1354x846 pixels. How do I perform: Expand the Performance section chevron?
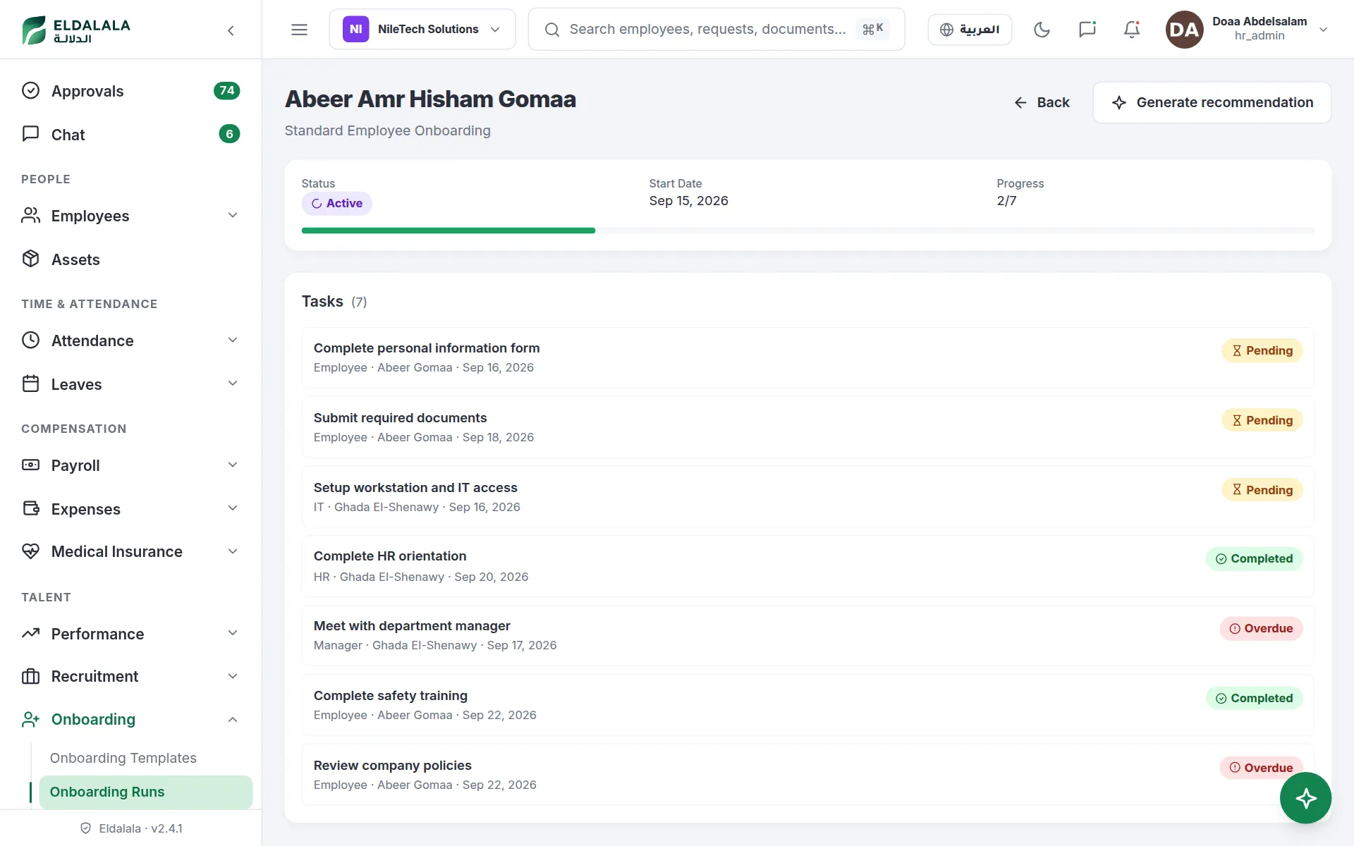tap(233, 633)
